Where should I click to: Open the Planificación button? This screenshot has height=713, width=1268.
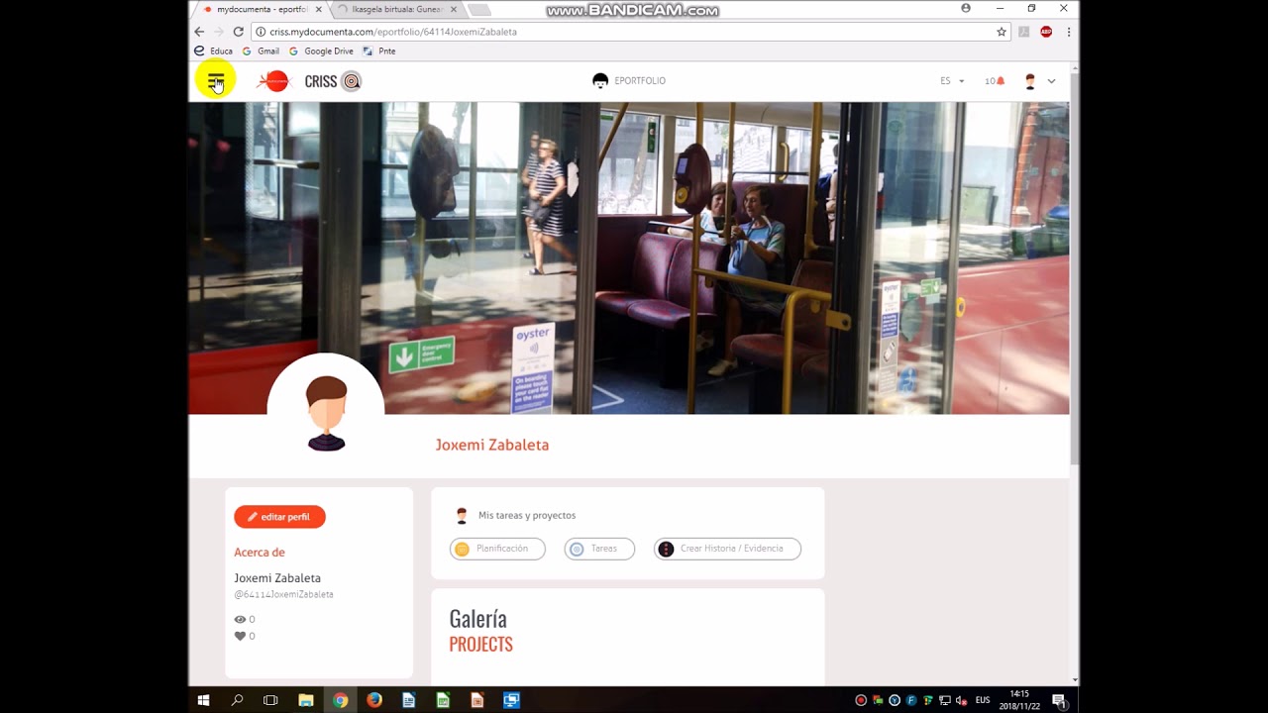[x=497, y=549]
